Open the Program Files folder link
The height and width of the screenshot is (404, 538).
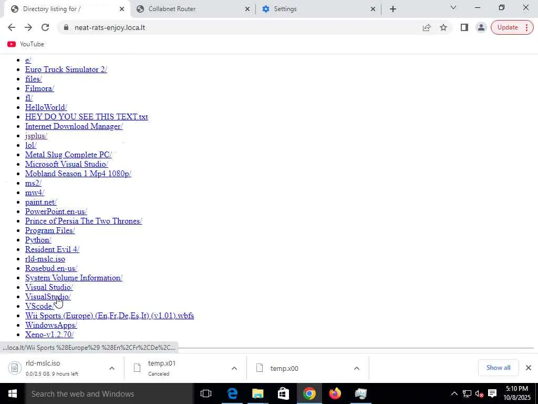pyautogui.click(x=50, y=230)
